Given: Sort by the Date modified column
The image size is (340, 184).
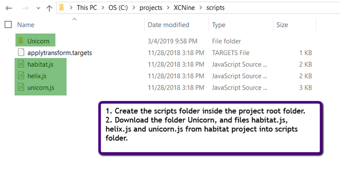Looking at the screenshot, I should (169, 25).
